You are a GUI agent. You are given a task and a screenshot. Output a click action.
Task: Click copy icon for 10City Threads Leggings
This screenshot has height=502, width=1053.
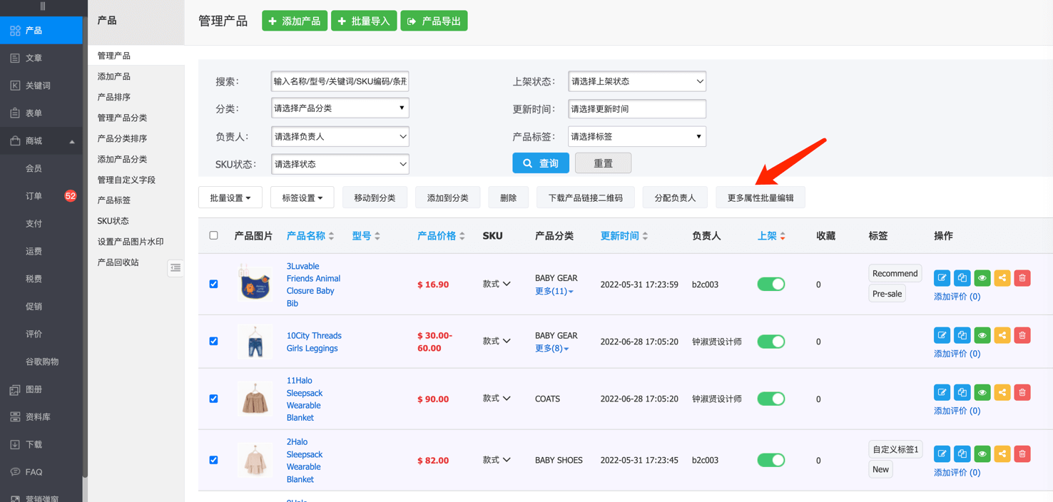click(x=962, y=335)
